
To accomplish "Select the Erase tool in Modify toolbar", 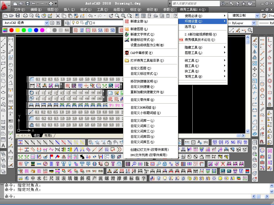I will [x=255, y=40].
